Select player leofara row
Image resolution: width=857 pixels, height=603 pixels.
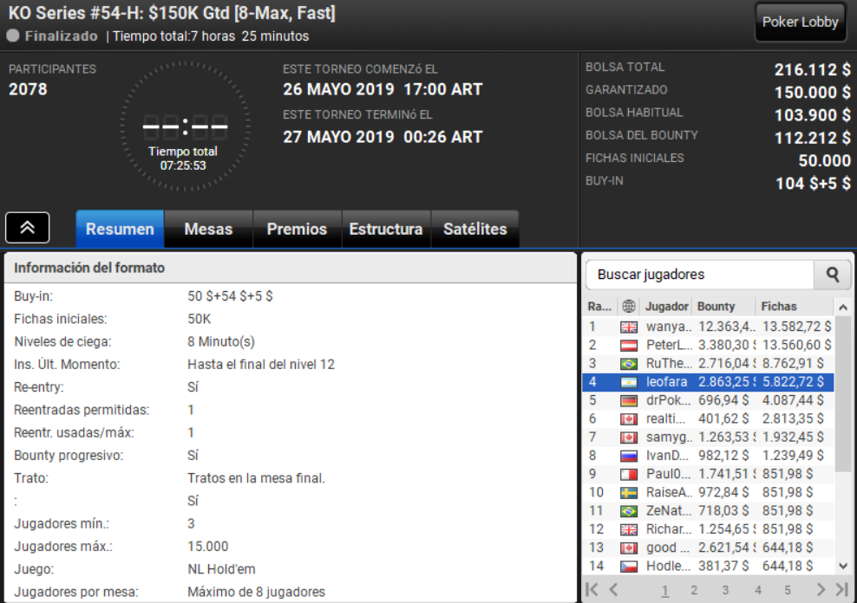tap(709, 382)
